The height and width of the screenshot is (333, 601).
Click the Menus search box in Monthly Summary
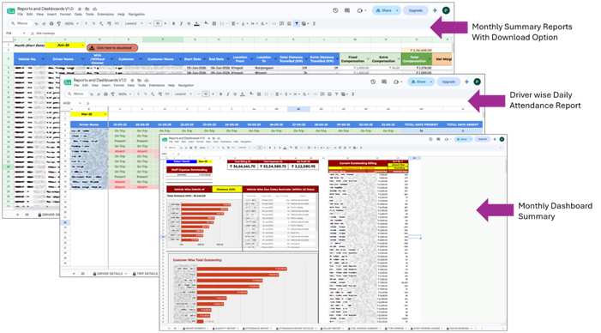point(21,23)
